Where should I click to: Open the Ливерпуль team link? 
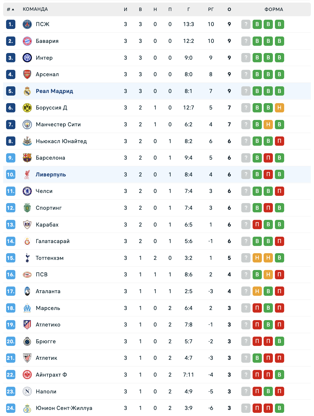51,175
